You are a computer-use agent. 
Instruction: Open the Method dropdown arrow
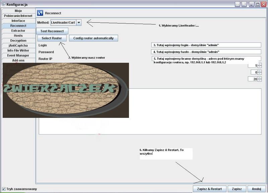[x=79, y=22]
